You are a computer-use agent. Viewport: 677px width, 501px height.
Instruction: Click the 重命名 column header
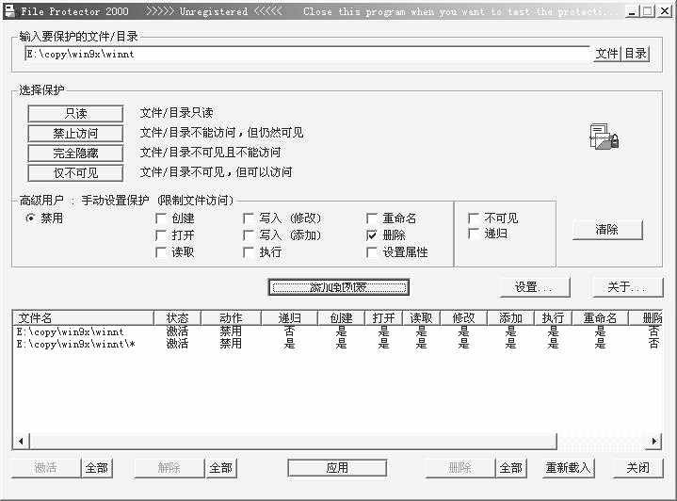click(x=600, y=318)
